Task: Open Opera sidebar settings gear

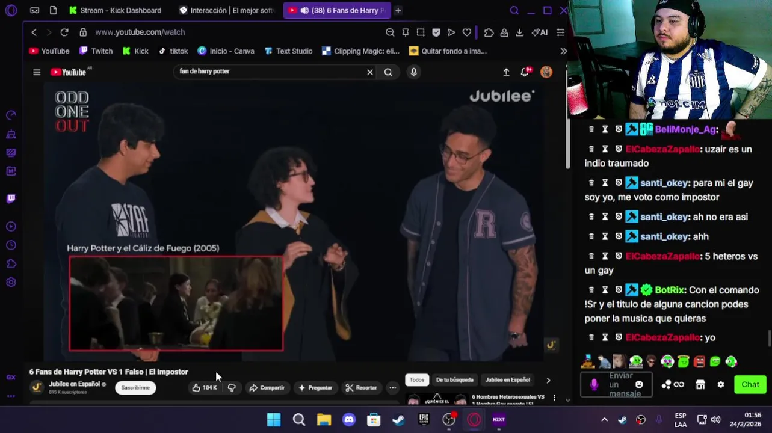Action: [11, 282]
